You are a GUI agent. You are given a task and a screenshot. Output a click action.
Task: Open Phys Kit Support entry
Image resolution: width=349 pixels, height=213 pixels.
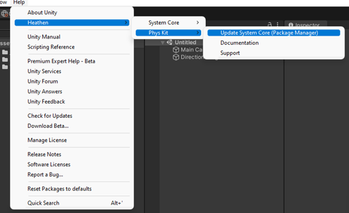click(x=230, y=53)
